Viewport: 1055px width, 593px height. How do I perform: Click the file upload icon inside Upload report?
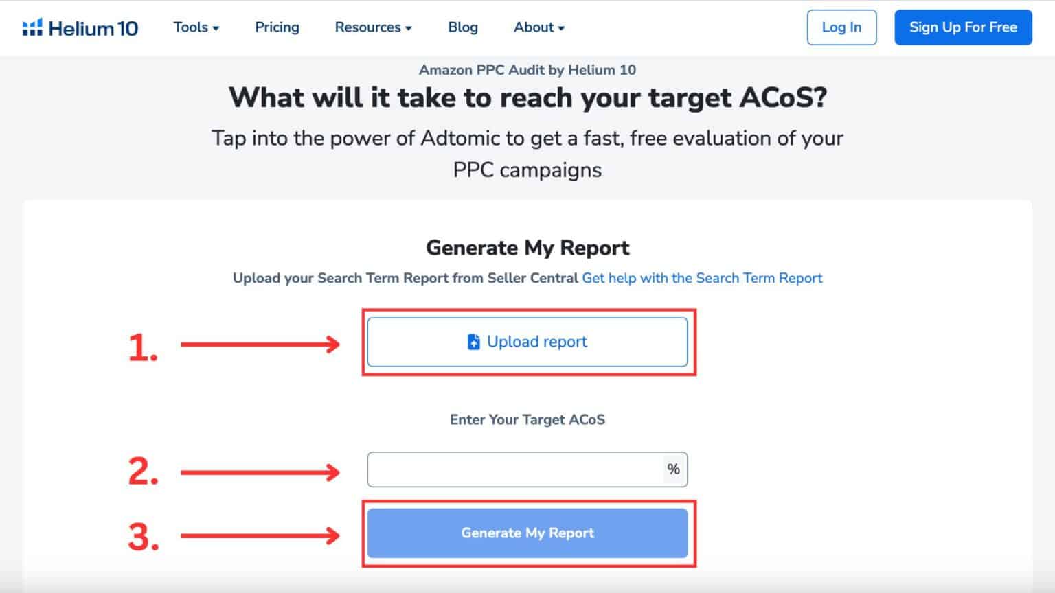473,341
